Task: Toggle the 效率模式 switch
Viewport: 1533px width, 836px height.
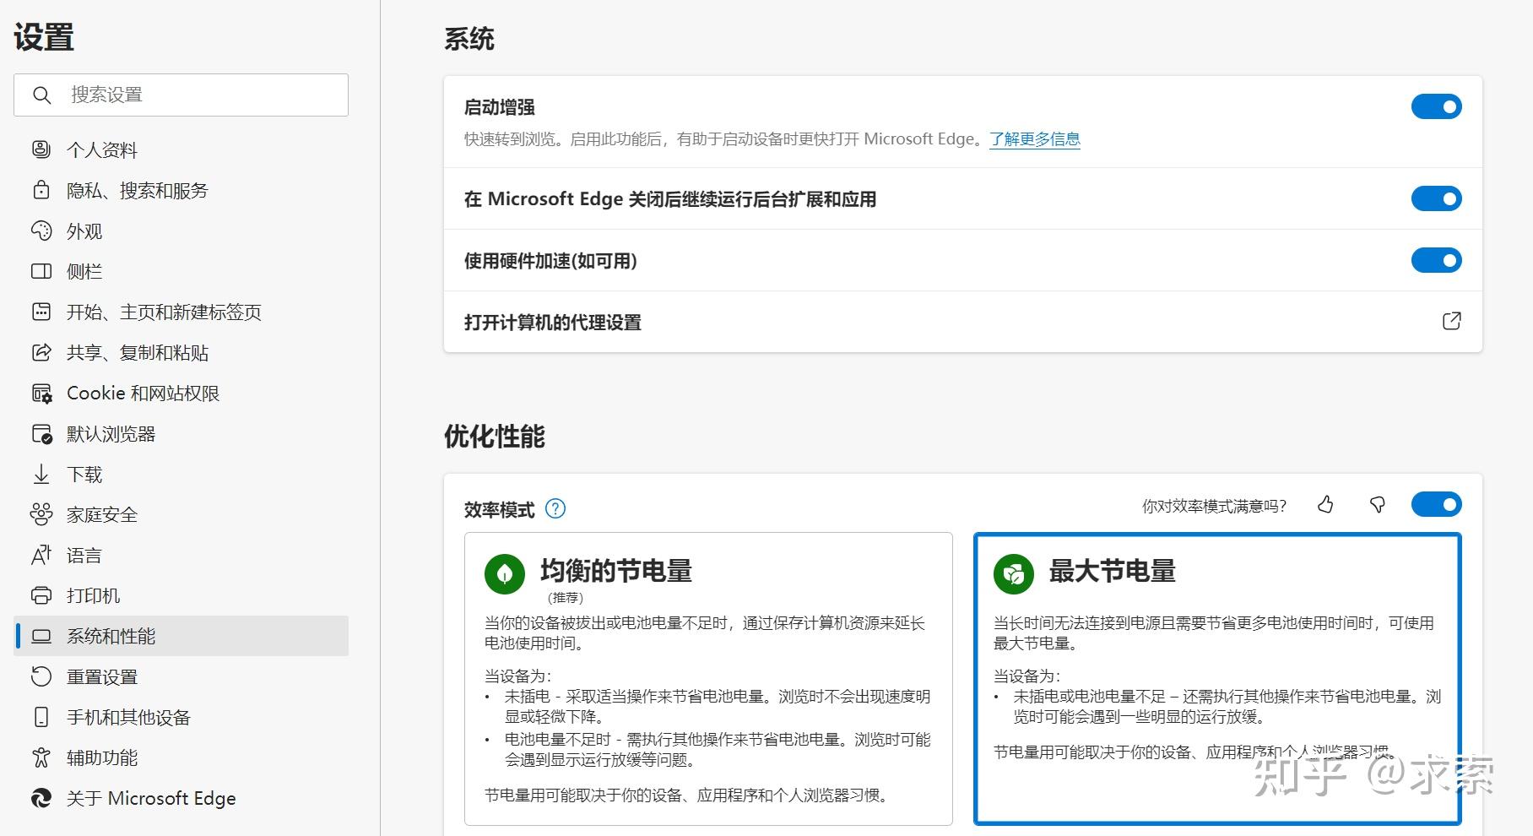Action: (x=1436, y=504)
